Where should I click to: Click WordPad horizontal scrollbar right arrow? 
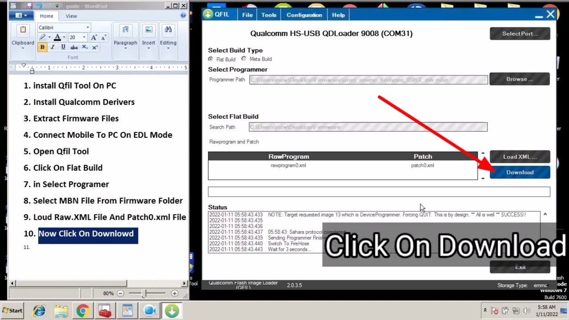click(x=184, y=283)
